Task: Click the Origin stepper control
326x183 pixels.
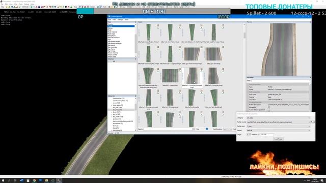Action: 249,135
